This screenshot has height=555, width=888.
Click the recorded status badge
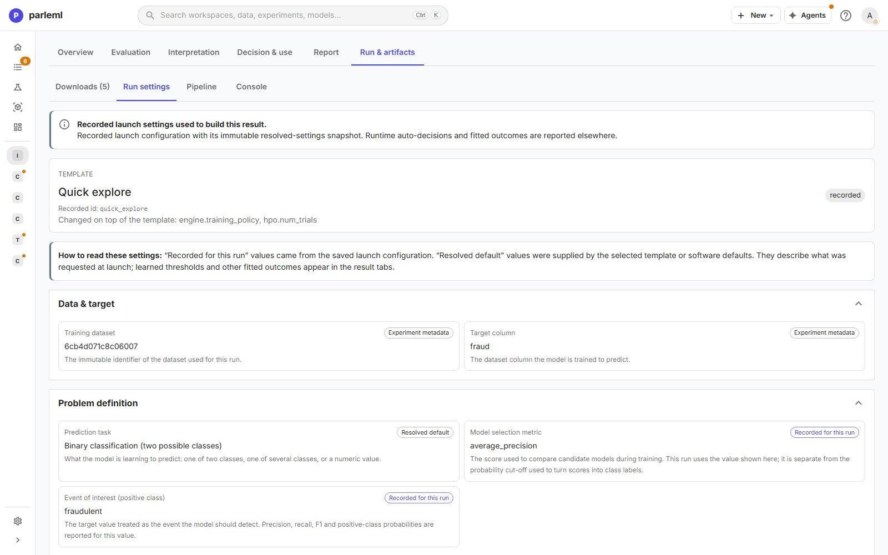coord(845,195)
